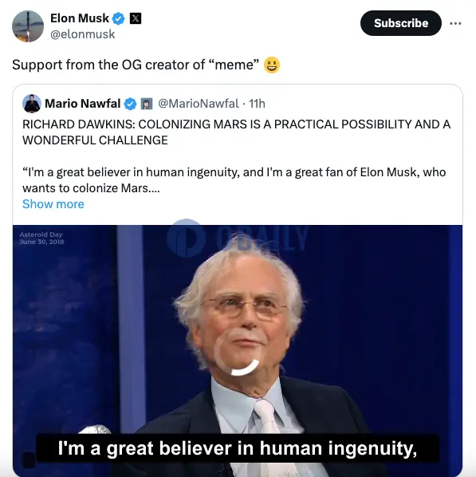Open Elon Musk's profile avatar
Screen dimensions: 476x477
28,26
